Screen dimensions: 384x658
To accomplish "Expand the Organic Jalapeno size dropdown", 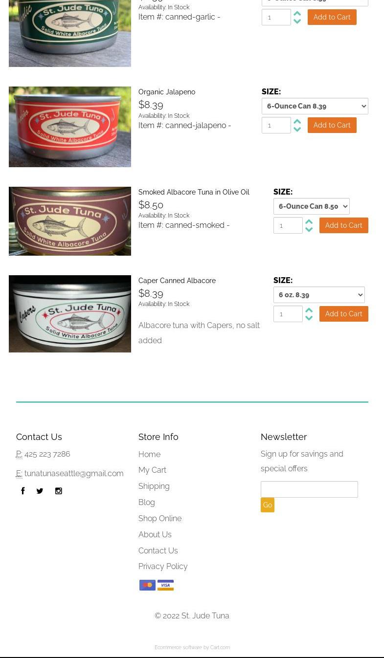I will click(315, 106).
